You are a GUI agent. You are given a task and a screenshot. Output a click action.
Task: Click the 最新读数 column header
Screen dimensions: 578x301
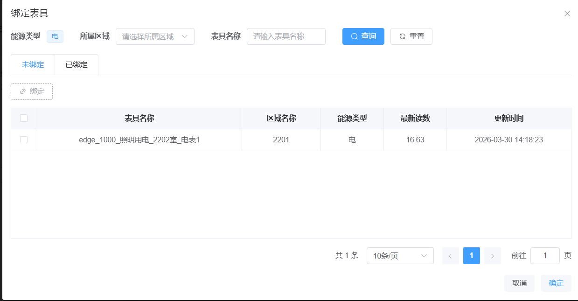[x=415, y=119]
